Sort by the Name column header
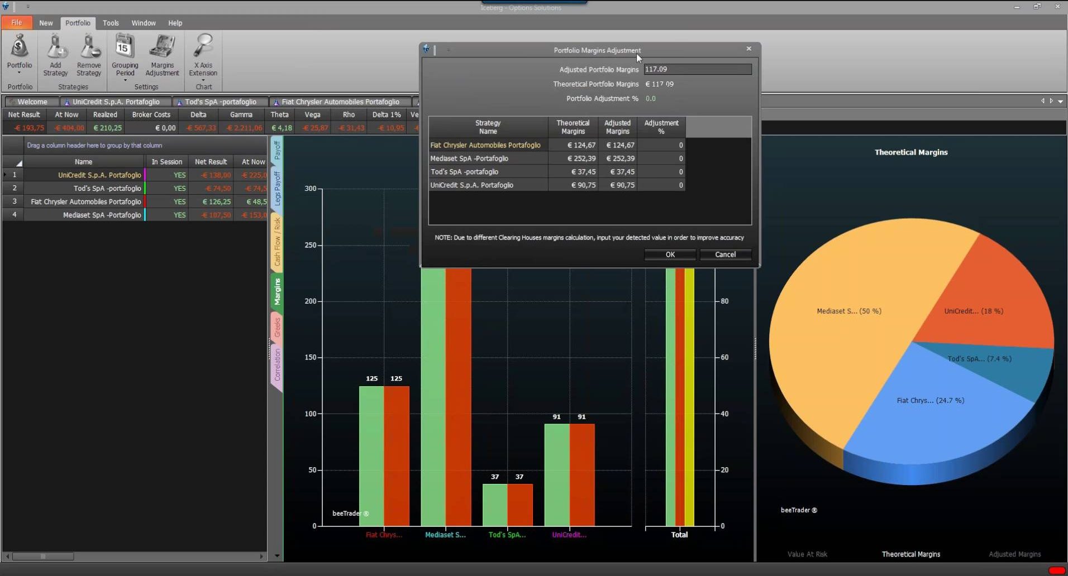1068x576 pixels. point(84,162)
